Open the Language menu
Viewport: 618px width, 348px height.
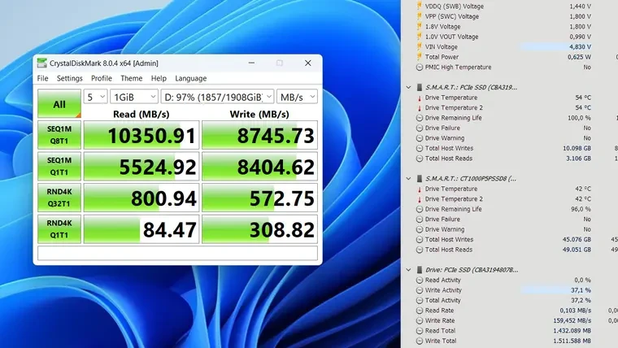(x=191, y=78)
